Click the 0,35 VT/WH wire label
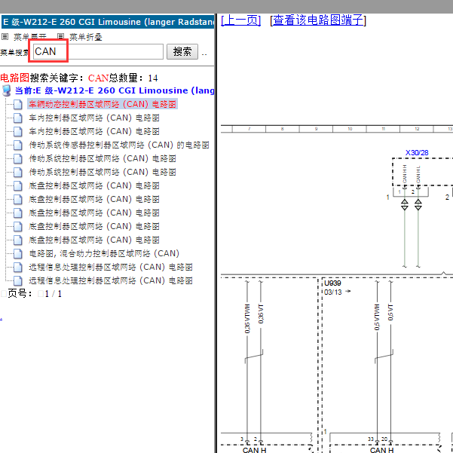This screenshot has width=453, height=453. pos(247,319)
